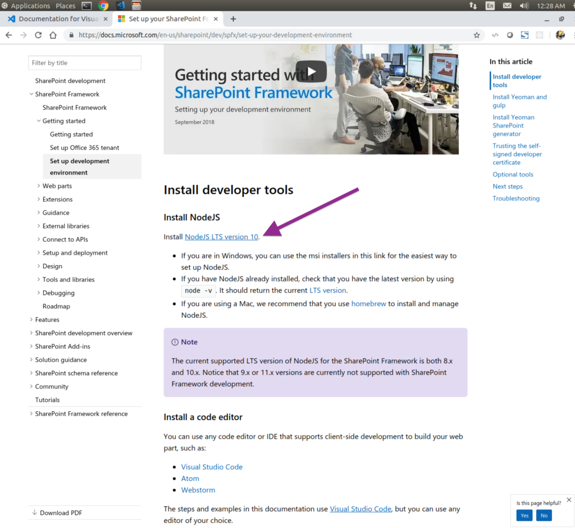This screenshot has height=528, width=575.
Task: Switch to the Documentation for Visual Studio tab
Action: click(x=58, y=19)
